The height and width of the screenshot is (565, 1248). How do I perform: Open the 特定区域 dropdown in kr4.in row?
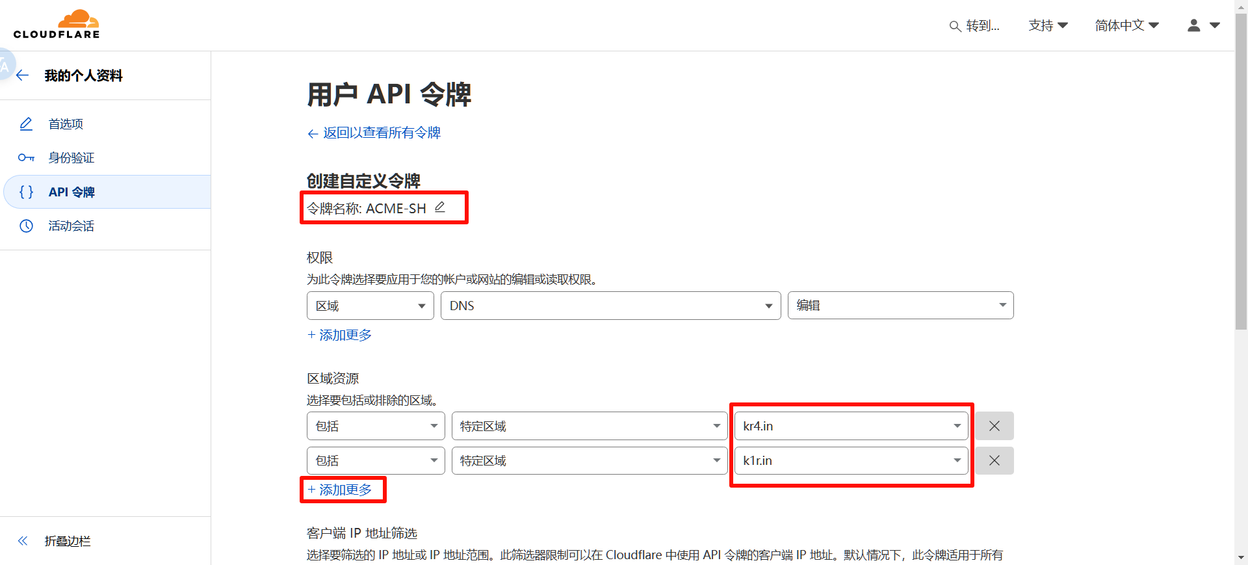click(x=590, y=426)
